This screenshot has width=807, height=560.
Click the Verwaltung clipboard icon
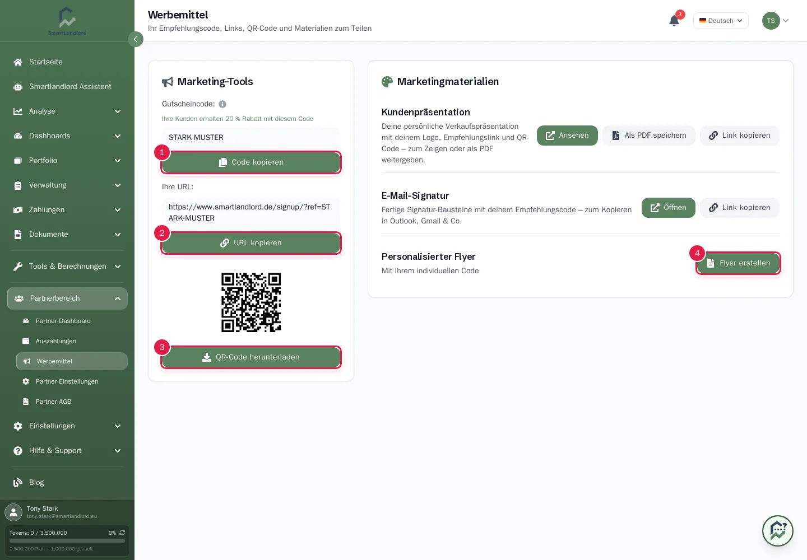coord(18,185)
